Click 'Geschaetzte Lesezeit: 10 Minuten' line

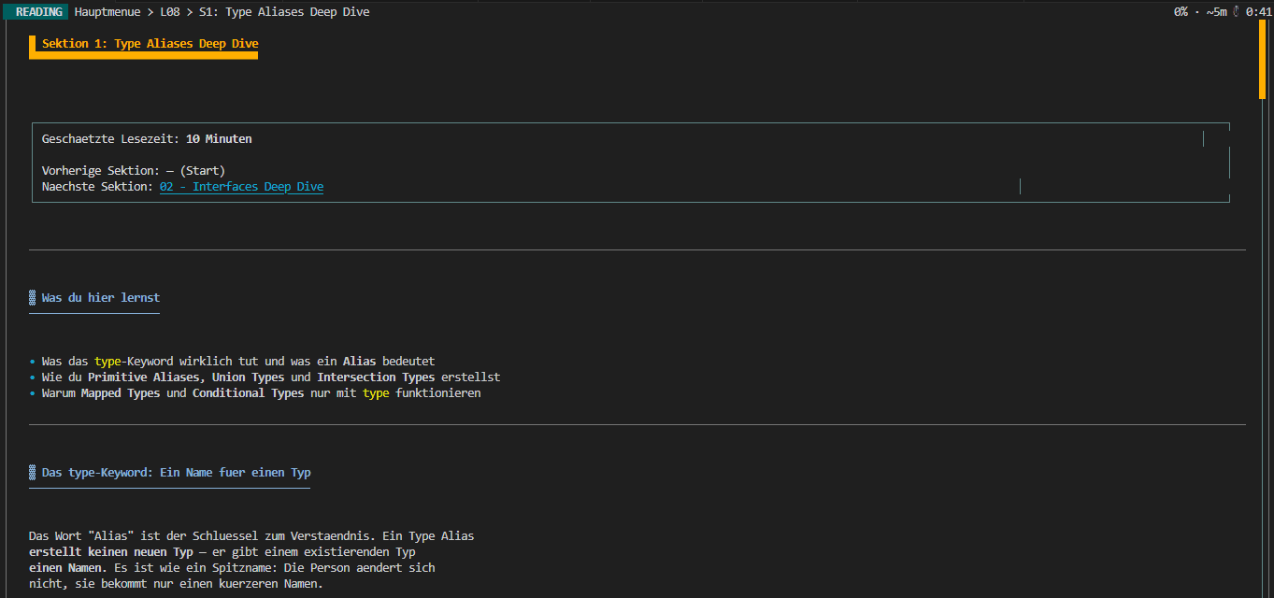(x=147, y=139)
